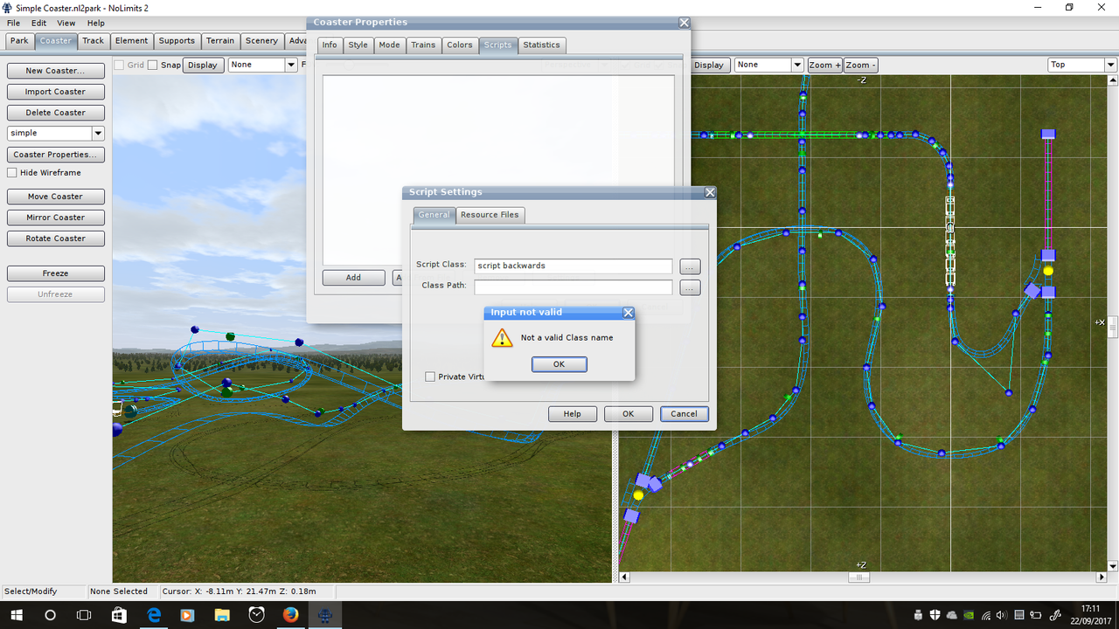1119x629 pixels.
Task: Open OneDrive cloud tray icon
Action: 951,615
